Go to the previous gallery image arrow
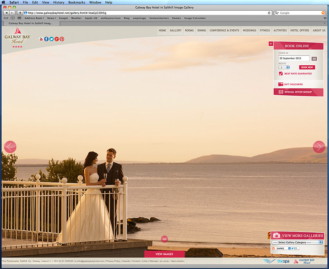Screen dimensions: 329x269 (x=10, y=147)
